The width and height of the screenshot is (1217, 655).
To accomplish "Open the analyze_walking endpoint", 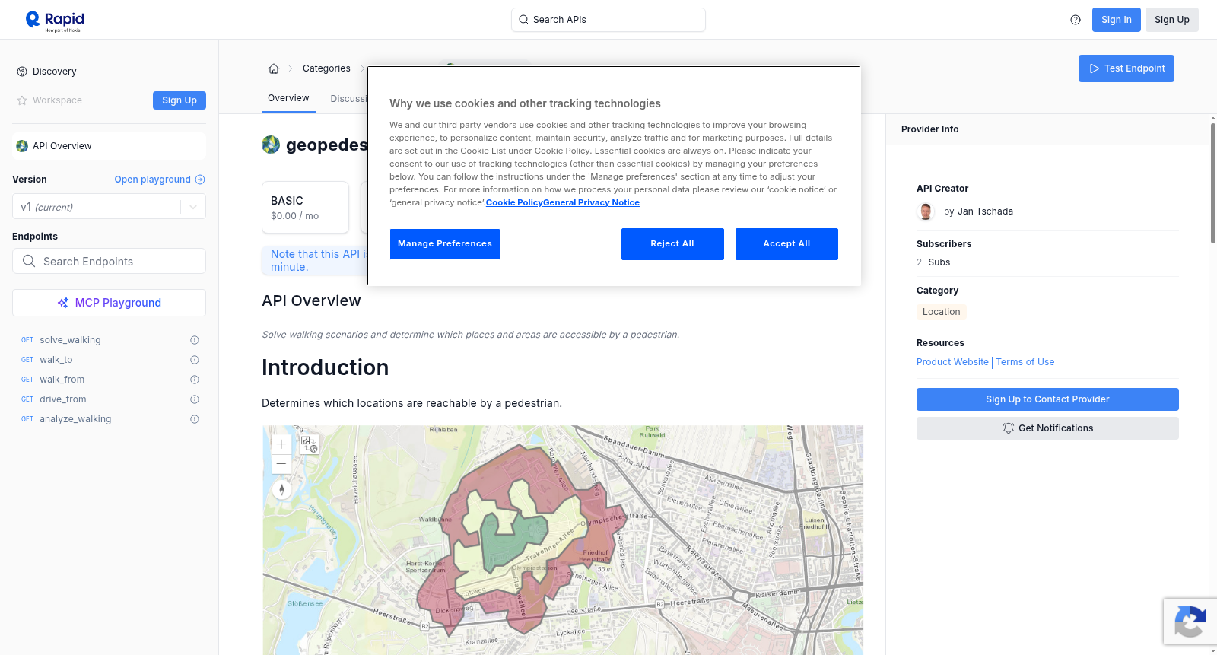I will coord(75,419).
